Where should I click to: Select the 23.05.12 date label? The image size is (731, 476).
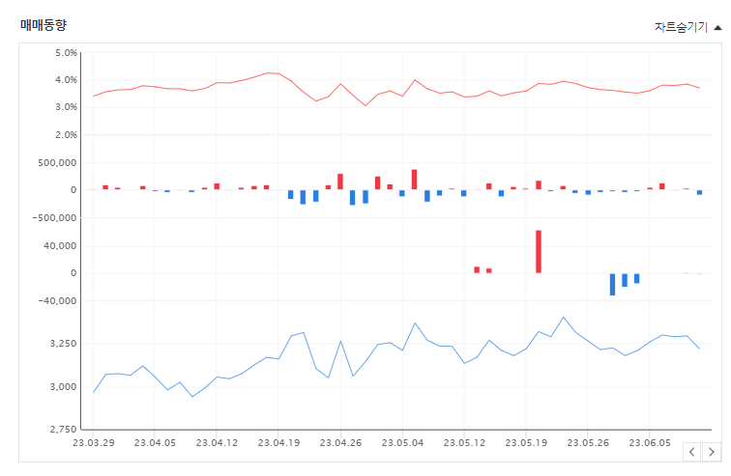click(x=464, y=442)
